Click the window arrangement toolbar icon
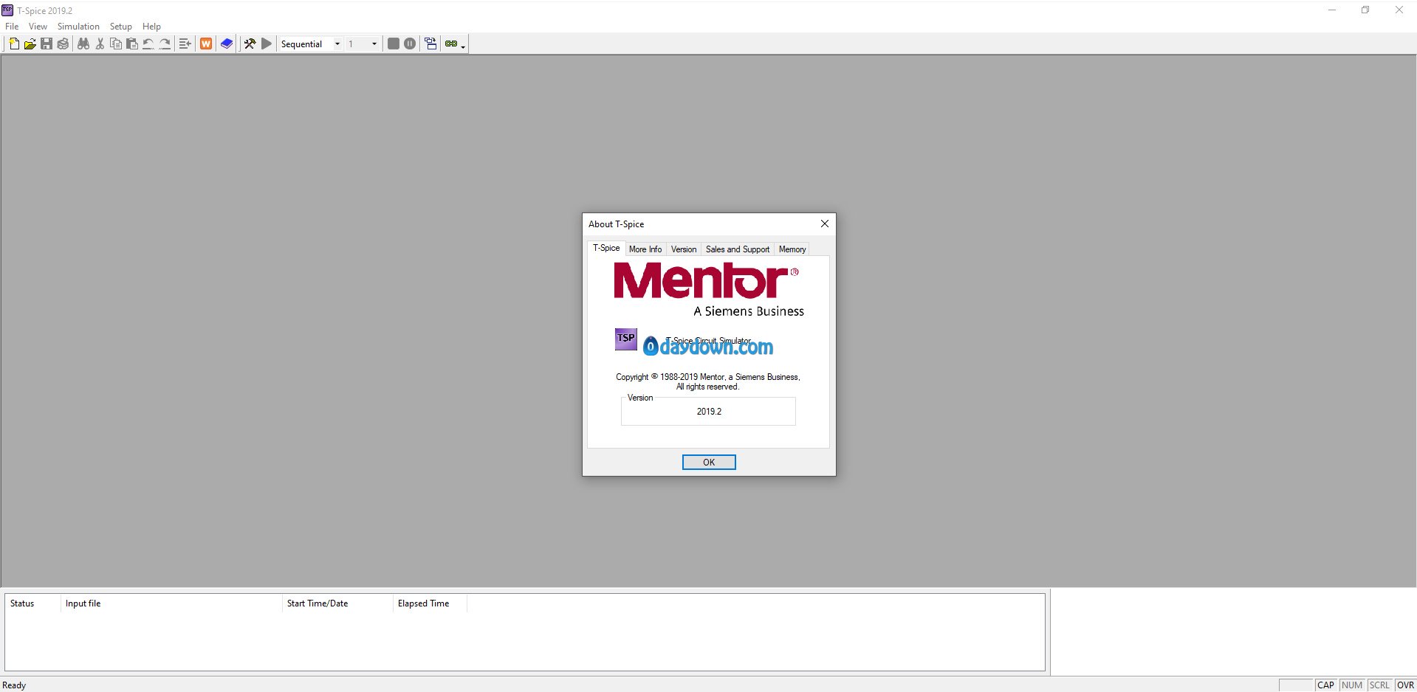The height and width of the screenshot is (692, 1417). point(430,44)
